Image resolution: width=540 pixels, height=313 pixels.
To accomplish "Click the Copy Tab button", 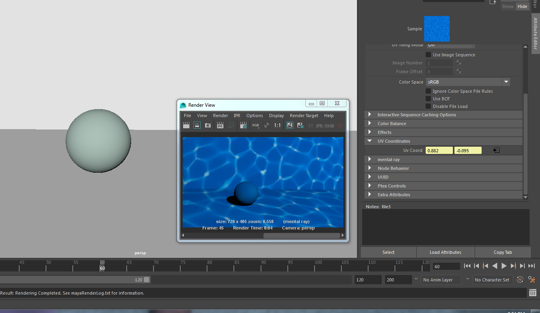I will [502, 252].
